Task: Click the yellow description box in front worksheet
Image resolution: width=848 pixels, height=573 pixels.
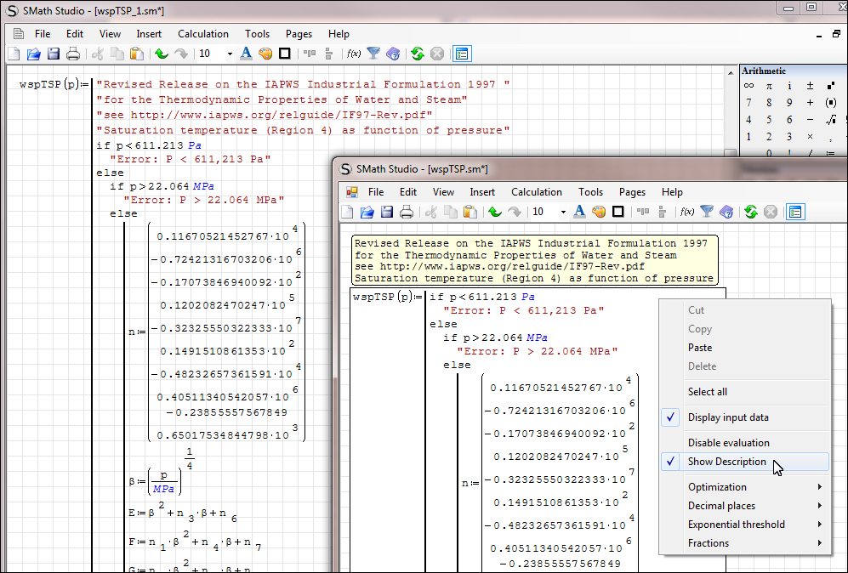Action: pyautogui.click(x=533, y=261)
